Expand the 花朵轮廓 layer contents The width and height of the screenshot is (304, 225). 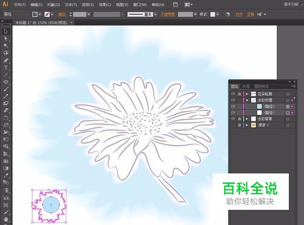(247, 94)
